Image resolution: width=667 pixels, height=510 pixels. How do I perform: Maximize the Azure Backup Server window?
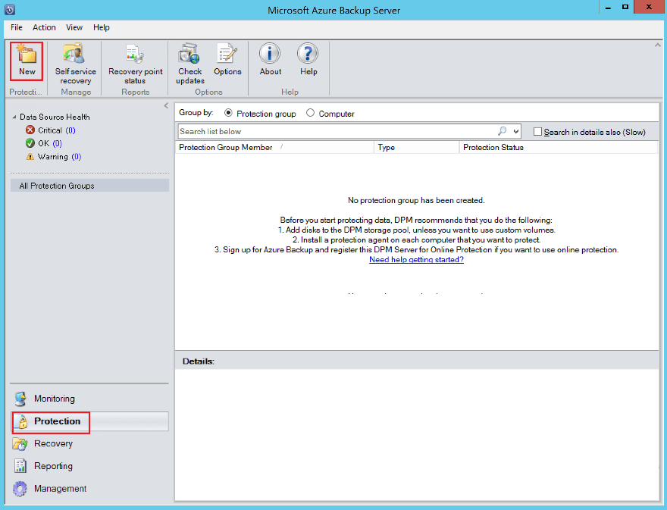625,8
